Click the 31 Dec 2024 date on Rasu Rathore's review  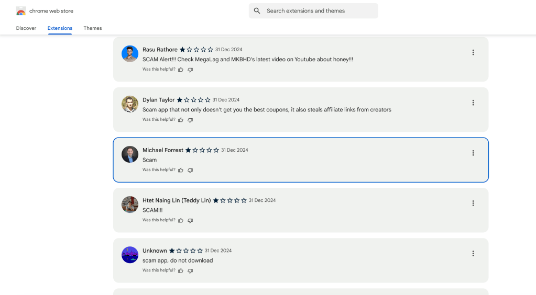(x=228, y=50)
